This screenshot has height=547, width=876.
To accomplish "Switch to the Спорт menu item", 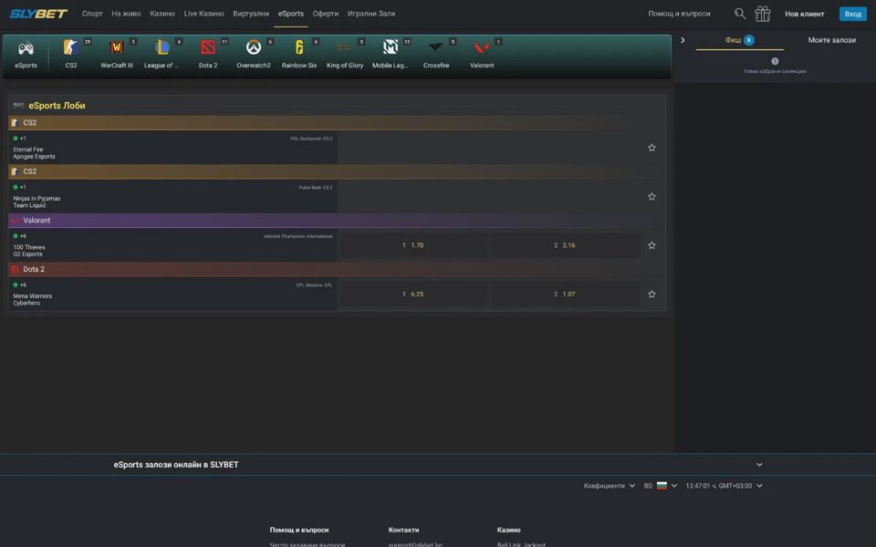I will (92, 14).
